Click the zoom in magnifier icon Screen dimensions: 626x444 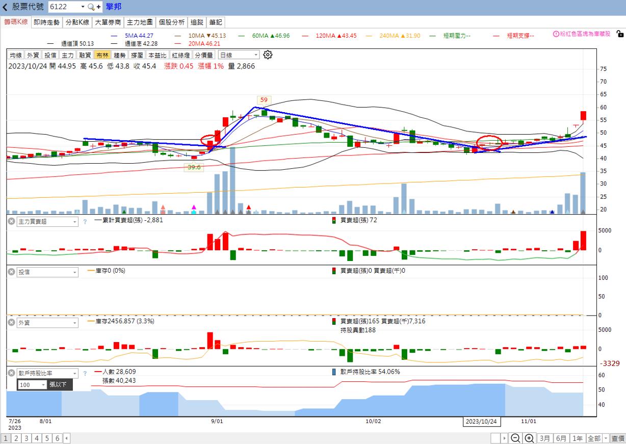tap(529, 438)
